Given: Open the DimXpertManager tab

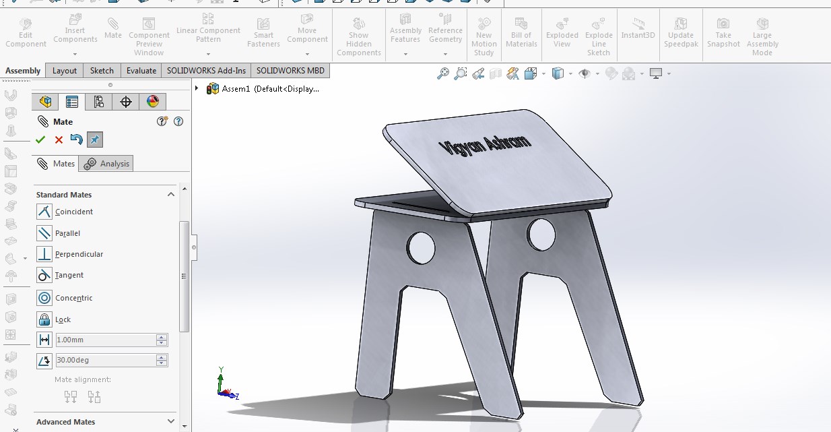Looking at the screenshot, I should [125, 102].
